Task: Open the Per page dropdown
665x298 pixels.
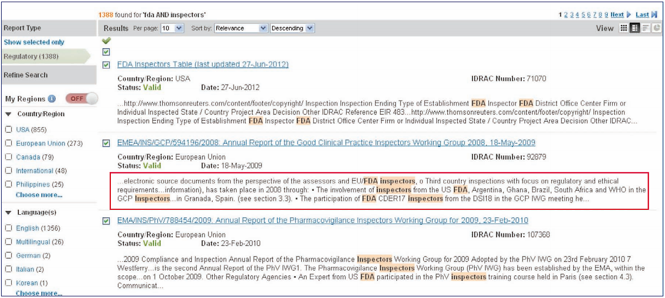Action: (172, 28)
